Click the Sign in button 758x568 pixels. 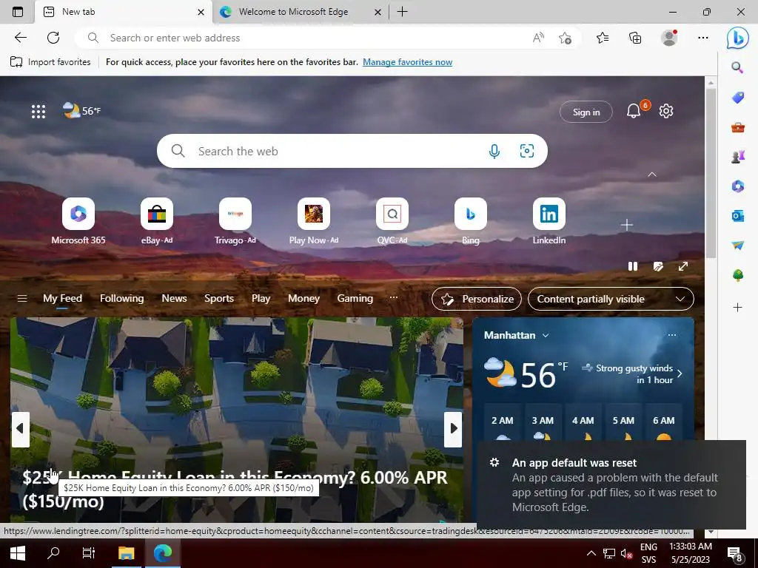586,112
